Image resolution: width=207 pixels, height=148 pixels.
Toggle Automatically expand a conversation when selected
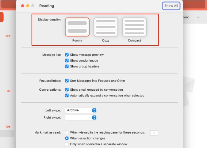[67, 95]
